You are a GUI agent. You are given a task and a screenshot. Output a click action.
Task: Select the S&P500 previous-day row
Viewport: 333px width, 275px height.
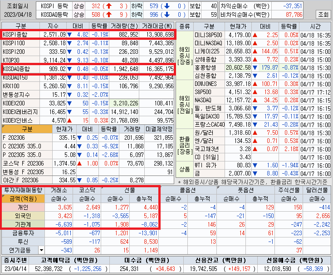262,92
